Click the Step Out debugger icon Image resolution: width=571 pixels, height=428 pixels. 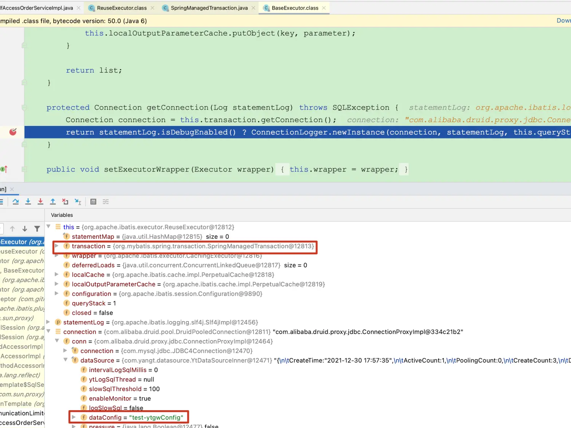coord(53,202)
